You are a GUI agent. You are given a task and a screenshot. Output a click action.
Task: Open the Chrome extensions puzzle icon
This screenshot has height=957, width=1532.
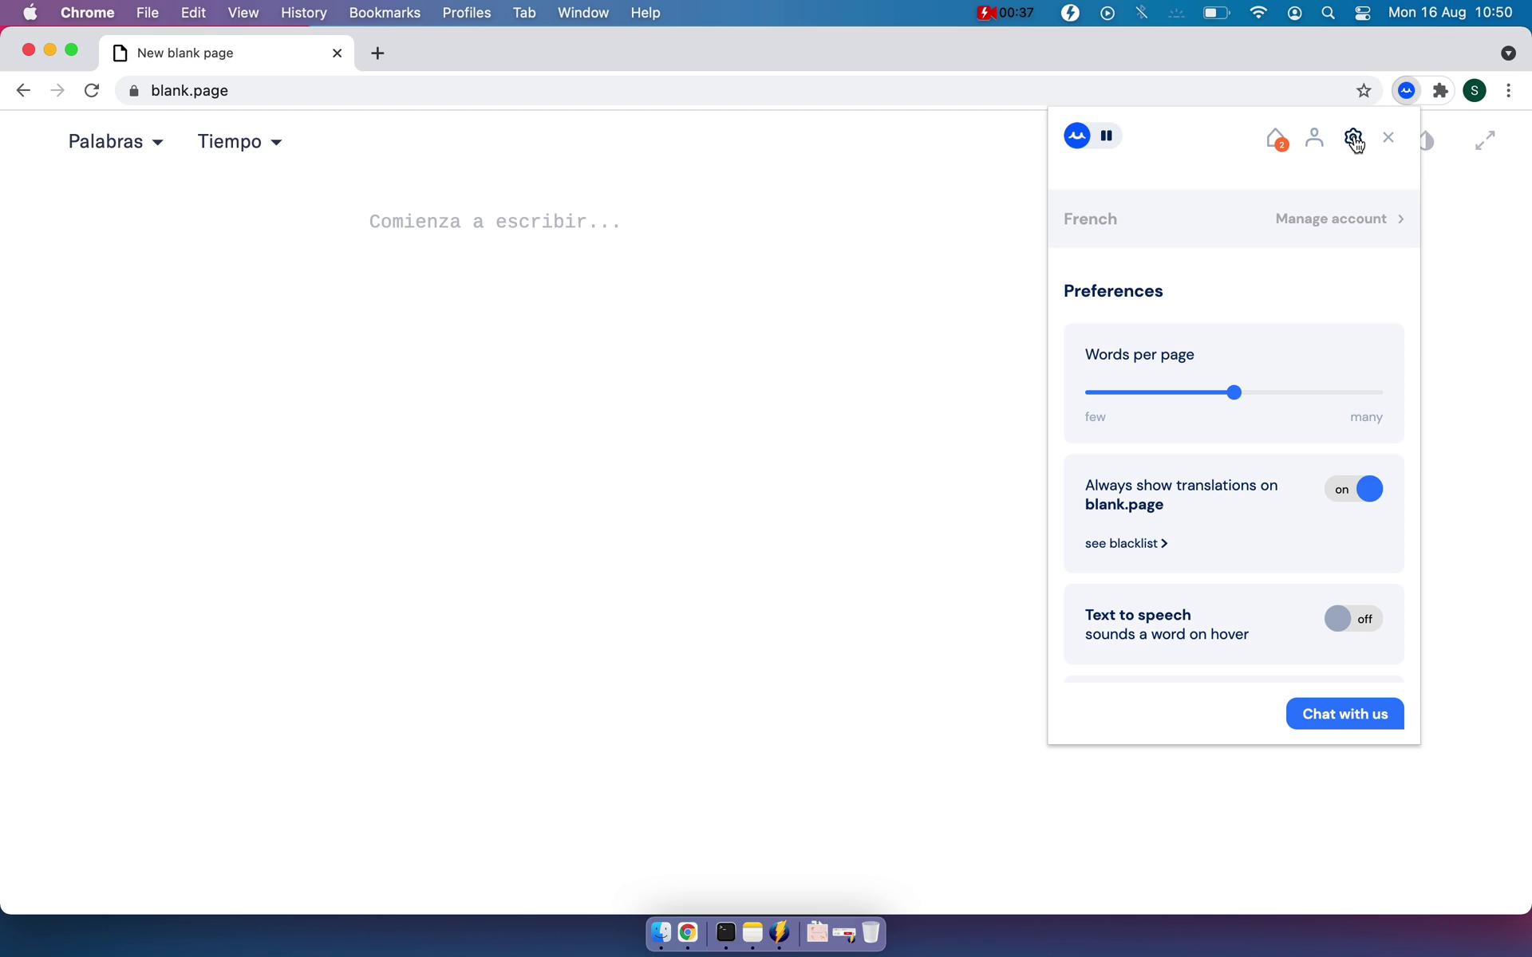click(x=1440, y=91)
